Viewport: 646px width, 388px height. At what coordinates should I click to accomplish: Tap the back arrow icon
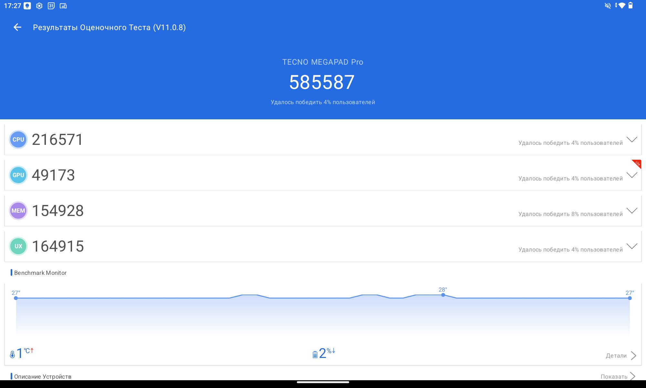[17, 27]
